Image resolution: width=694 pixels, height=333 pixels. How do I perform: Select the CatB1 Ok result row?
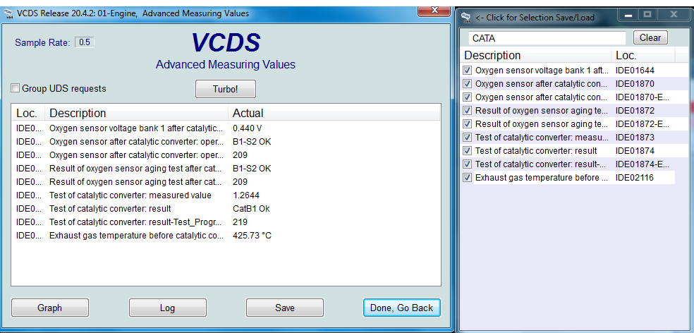click(x=226, y=209)
